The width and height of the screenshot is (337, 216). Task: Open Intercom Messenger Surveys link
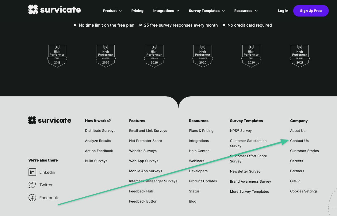pos(153,181)
